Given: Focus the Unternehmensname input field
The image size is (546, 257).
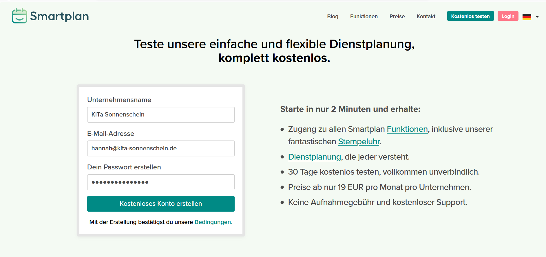Looking at the screenshot, I should pyautogui.click(x=161, y=115).
